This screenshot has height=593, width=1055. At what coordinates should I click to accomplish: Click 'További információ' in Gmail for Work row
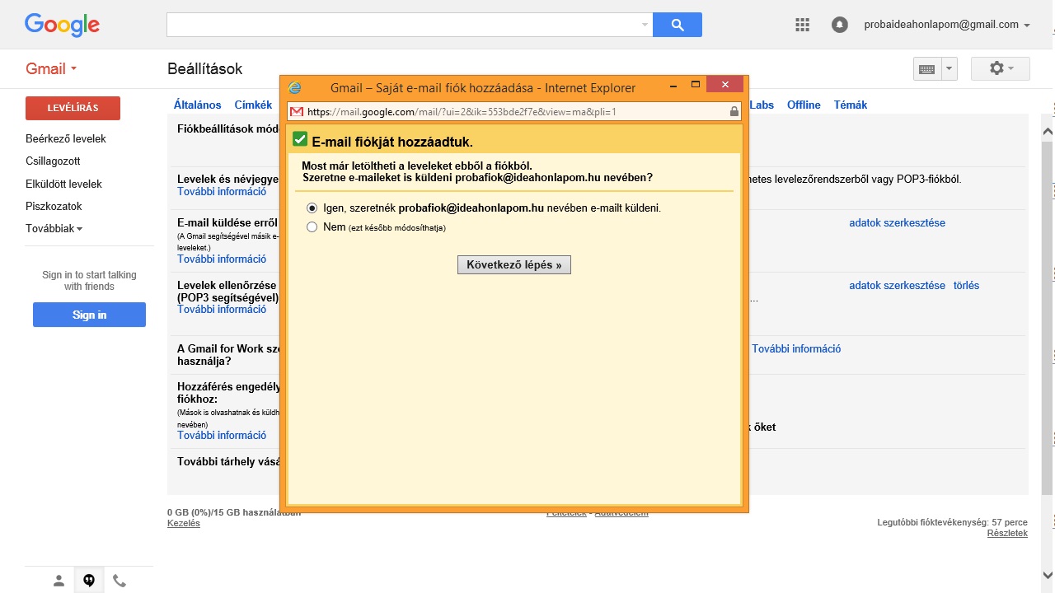(796, 348)
